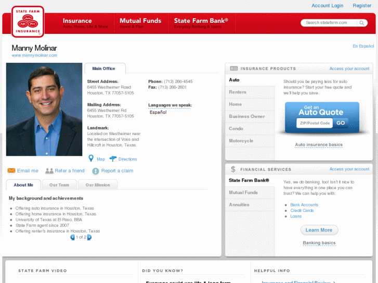
Task: Click the Learn More button
Action: pos(319,230)
